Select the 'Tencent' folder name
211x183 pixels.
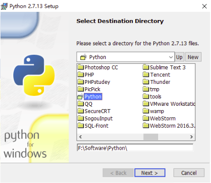pos(160,75)
